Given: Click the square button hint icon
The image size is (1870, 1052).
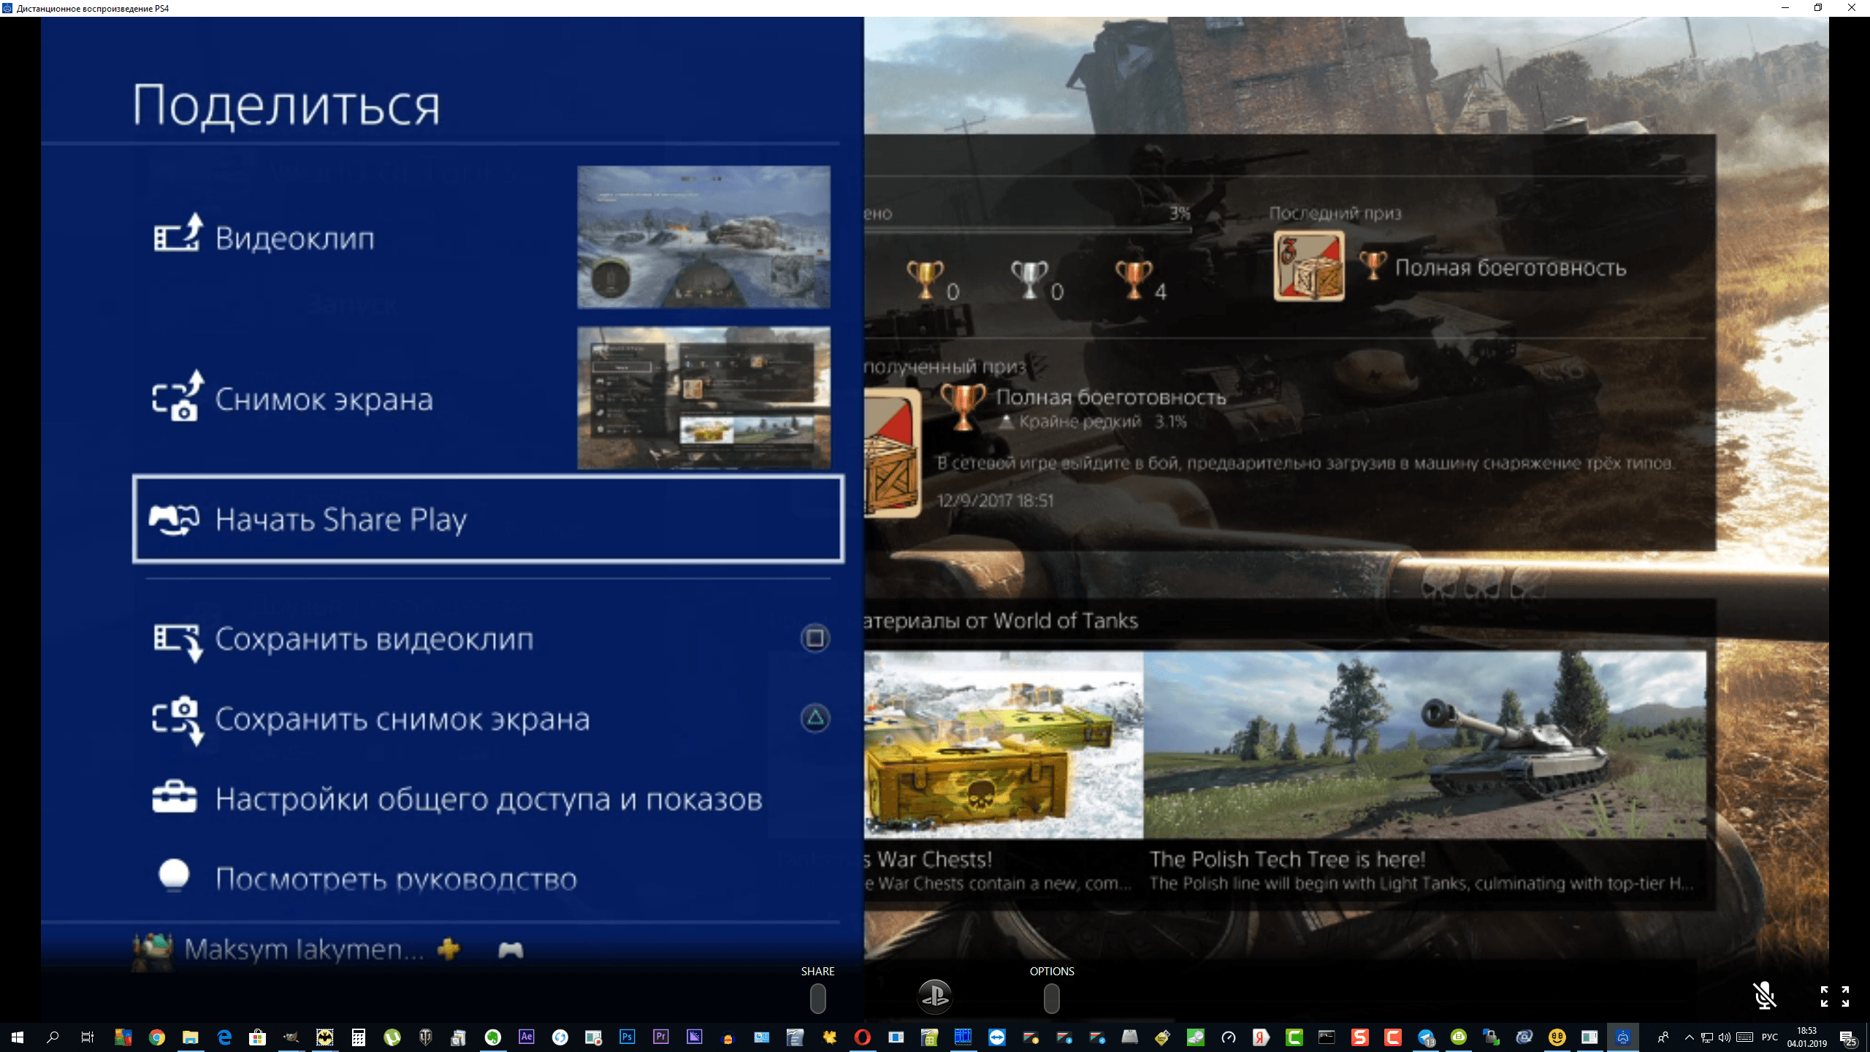Looking at the screenshot, I should (815, 639).
